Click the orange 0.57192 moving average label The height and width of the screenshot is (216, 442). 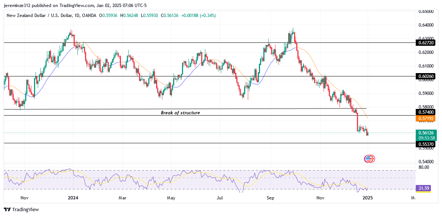click(425, 119)
